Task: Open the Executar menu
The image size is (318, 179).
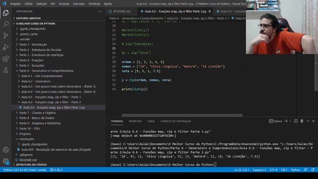Action: pos(79,3)
